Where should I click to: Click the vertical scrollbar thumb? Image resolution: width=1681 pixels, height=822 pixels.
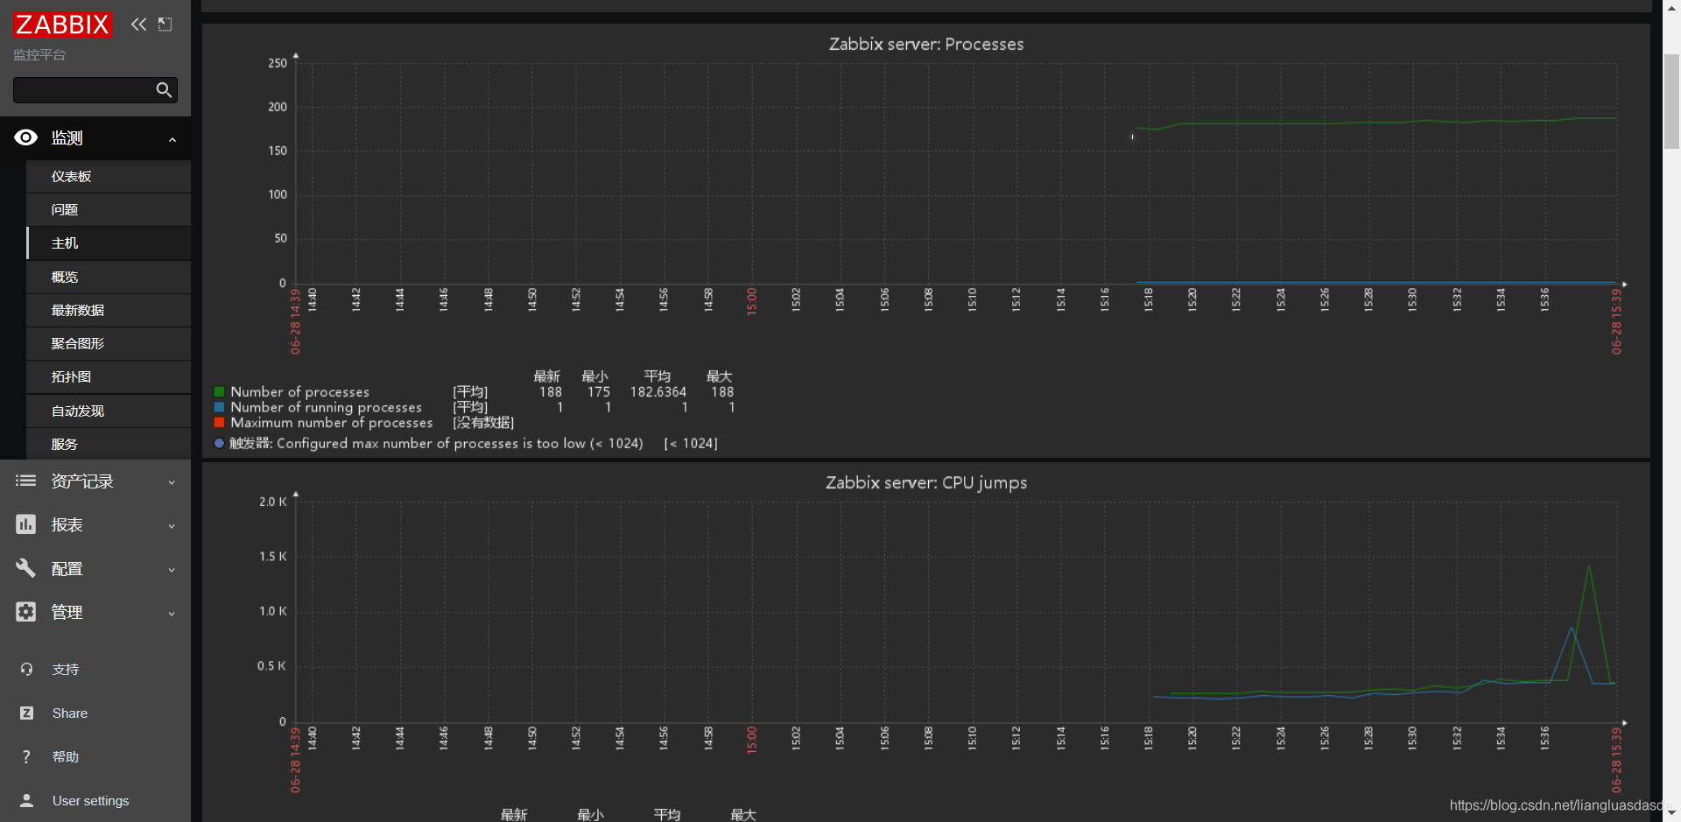(x=1671, y=102)
